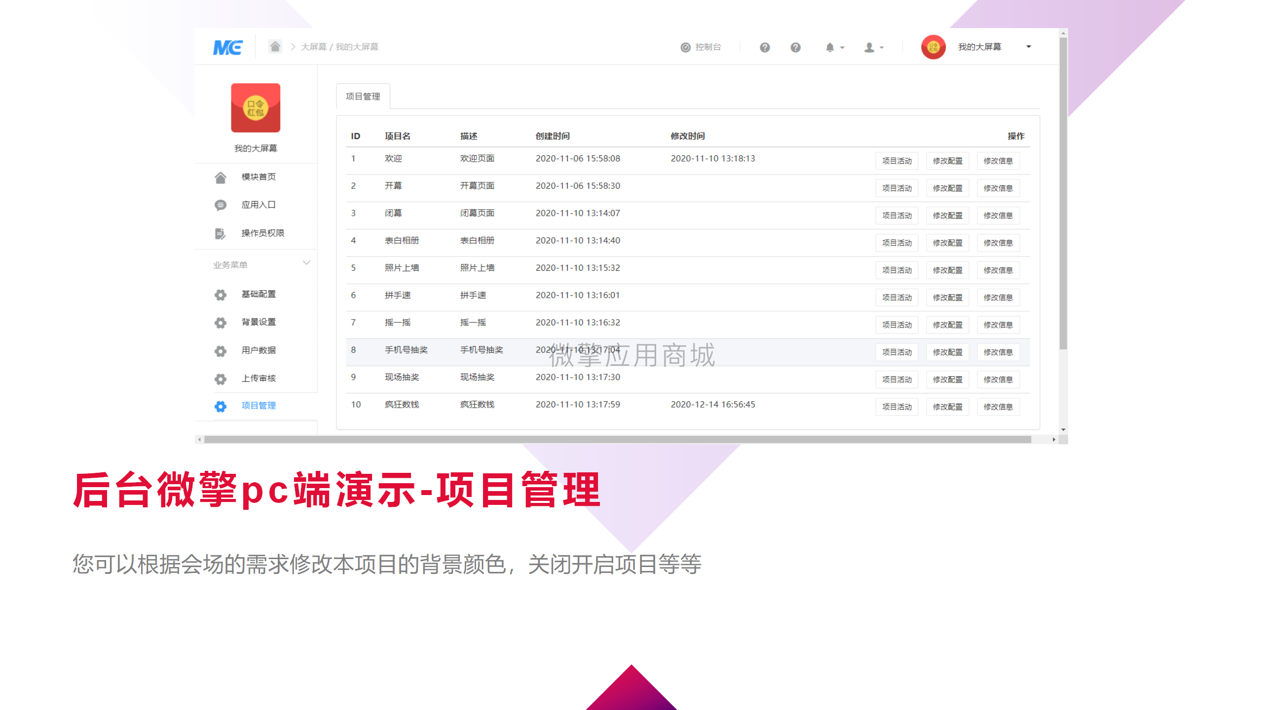This screenshot has height=710, width=1263.
Task: Open the user account icon dropdown
Action: [874, 47]
